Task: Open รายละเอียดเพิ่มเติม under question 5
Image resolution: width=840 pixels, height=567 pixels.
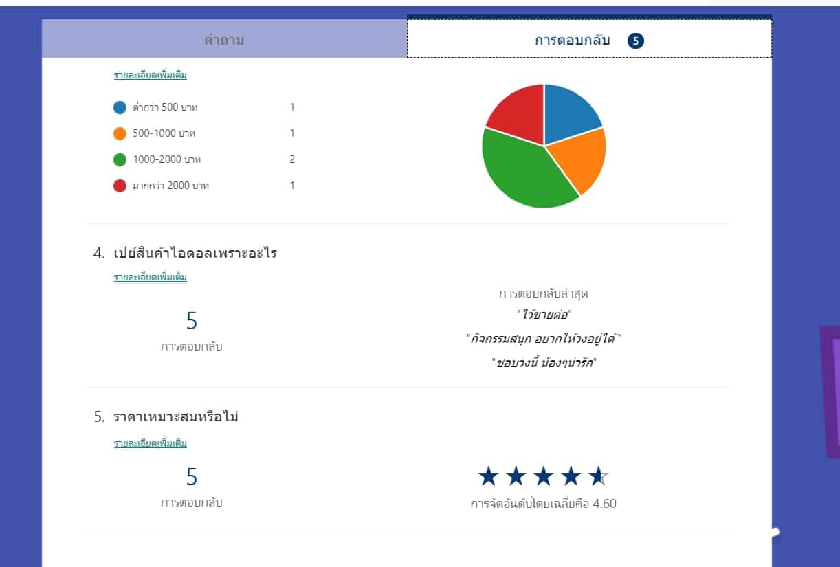Action: (150, 443)
